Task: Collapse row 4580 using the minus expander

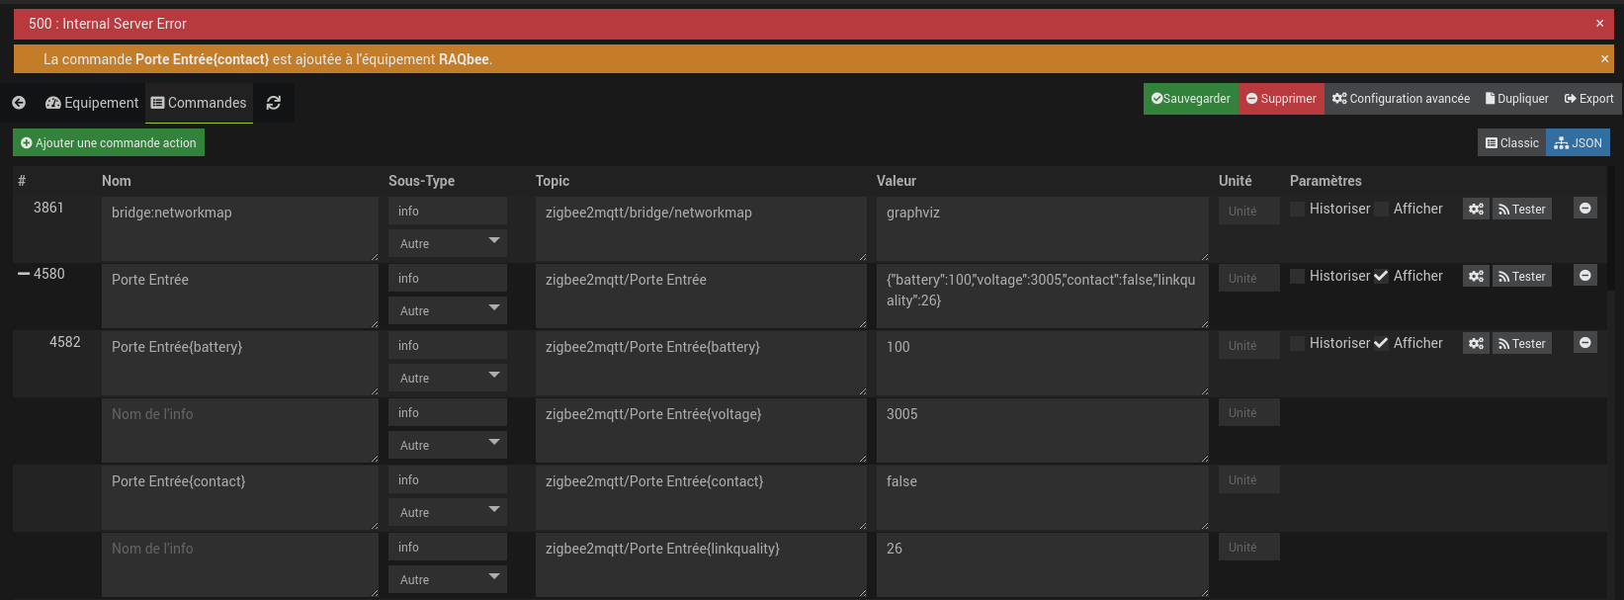Action: coord(24,274)
